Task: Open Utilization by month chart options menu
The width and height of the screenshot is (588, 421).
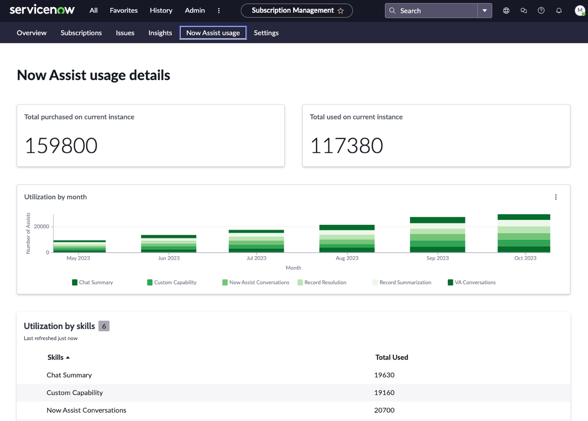Action: pyautogui.click(x=556, y=197)
